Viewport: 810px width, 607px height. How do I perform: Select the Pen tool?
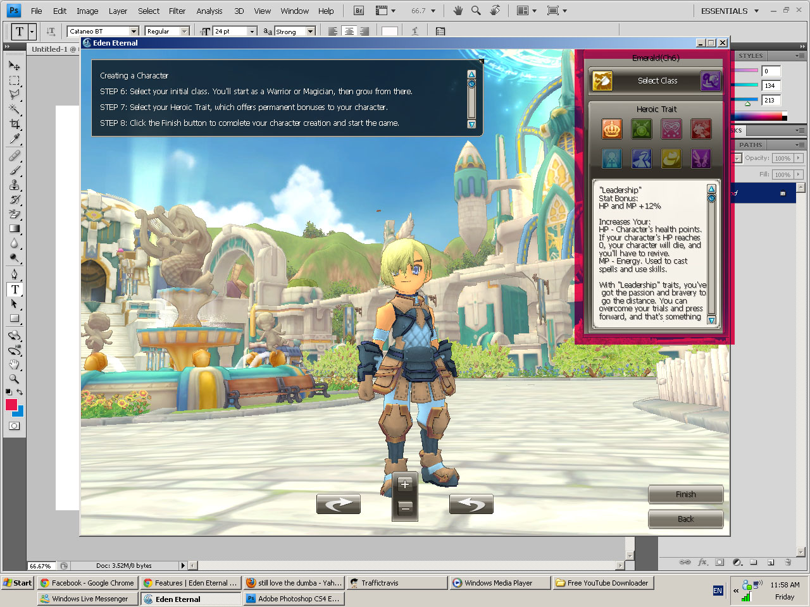(14, 274)
